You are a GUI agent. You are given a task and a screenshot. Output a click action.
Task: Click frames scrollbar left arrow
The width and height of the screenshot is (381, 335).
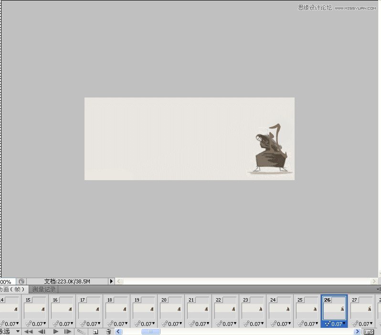[x=118, y=331]
